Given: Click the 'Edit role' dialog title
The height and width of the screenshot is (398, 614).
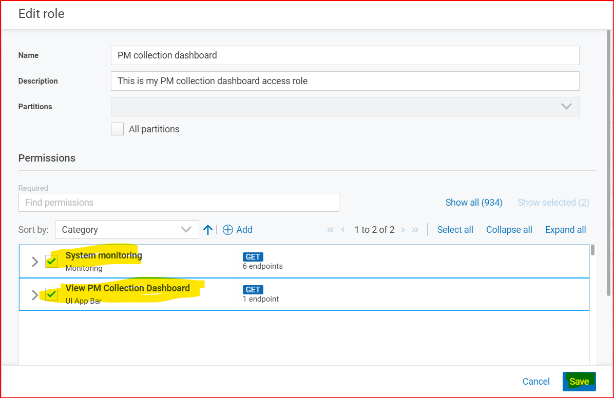Looking at the screenshot, I should [41, 14].
